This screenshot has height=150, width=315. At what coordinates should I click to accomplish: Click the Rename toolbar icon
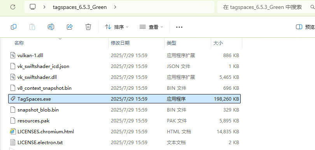pyautogui.click(x=51, y=27)
